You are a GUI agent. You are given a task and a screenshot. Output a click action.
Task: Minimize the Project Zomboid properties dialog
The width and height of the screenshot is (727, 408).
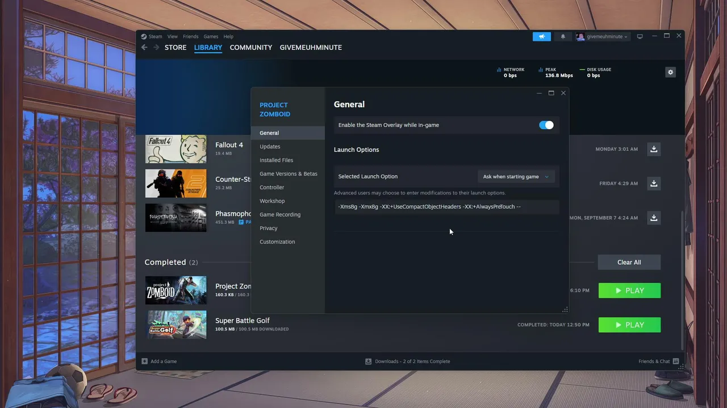(x=539, y=93)
